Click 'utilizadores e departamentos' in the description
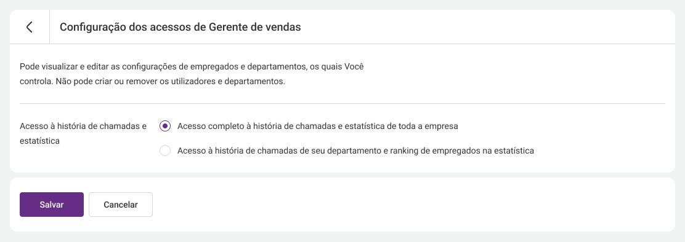The height and width of the screenshot is (242, 685). (x=228, y=82)
